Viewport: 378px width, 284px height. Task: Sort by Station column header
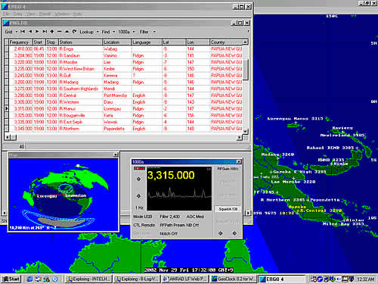click(x=80, y=42)
